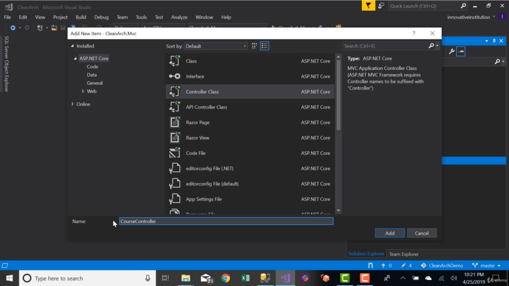
Task: Select the Razor View template icon
Action: tap(175, 137)
